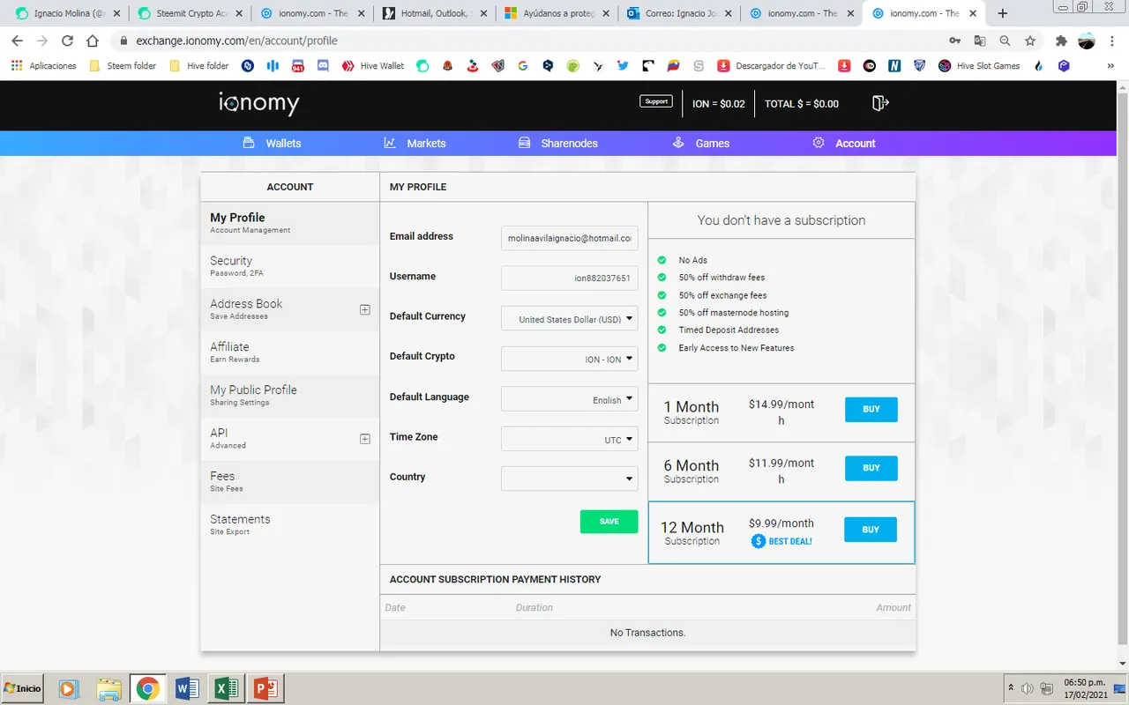Buy the 12 Month subscription
The height and width of the screenshot is (705, 1129).
[x=871, y=530]
